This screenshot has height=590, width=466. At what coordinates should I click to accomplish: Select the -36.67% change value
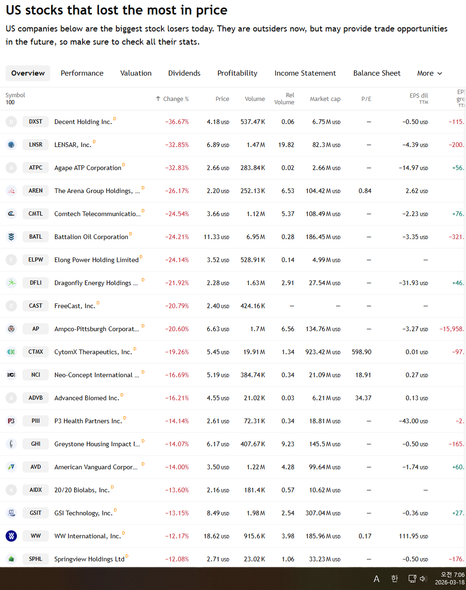point(177,122)
